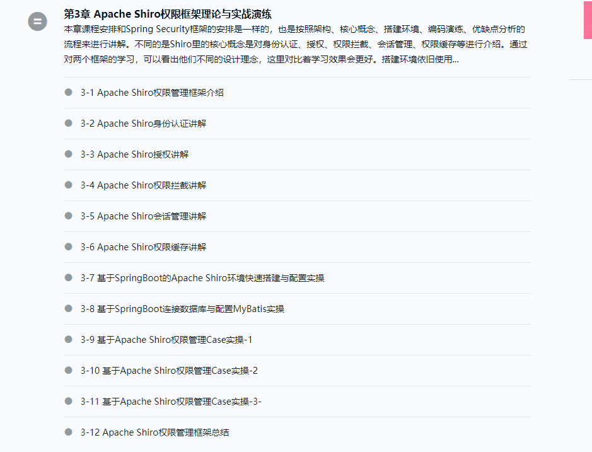Click the bullet dot beside lesson 3-1
The height and width of the screenshot is (452, 592).
coord(68,92)
